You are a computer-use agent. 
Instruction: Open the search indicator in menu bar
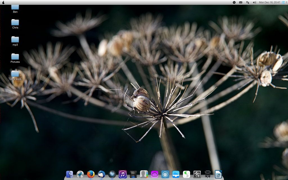click(234, 2)
